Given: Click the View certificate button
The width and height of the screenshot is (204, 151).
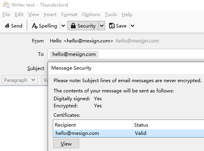Looking at the screenshot, I should (x=66, y=144).
